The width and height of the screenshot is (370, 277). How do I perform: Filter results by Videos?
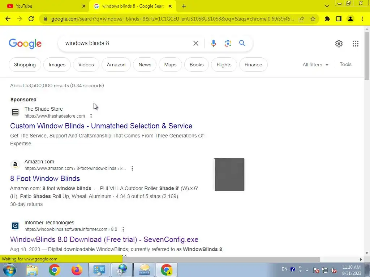[86, 65]
